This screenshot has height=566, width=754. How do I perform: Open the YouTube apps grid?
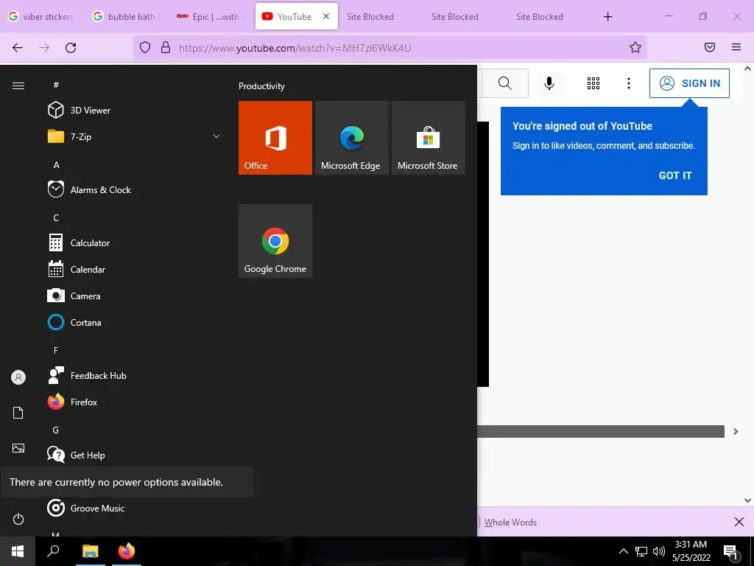click(x=593, y=83)
